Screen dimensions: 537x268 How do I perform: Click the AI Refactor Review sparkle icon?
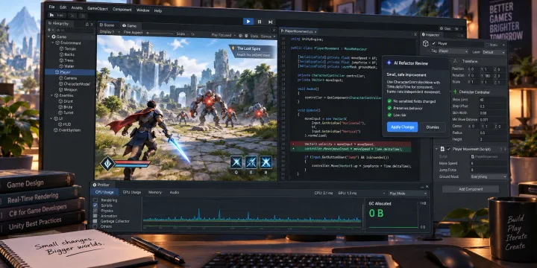[389, 63]
